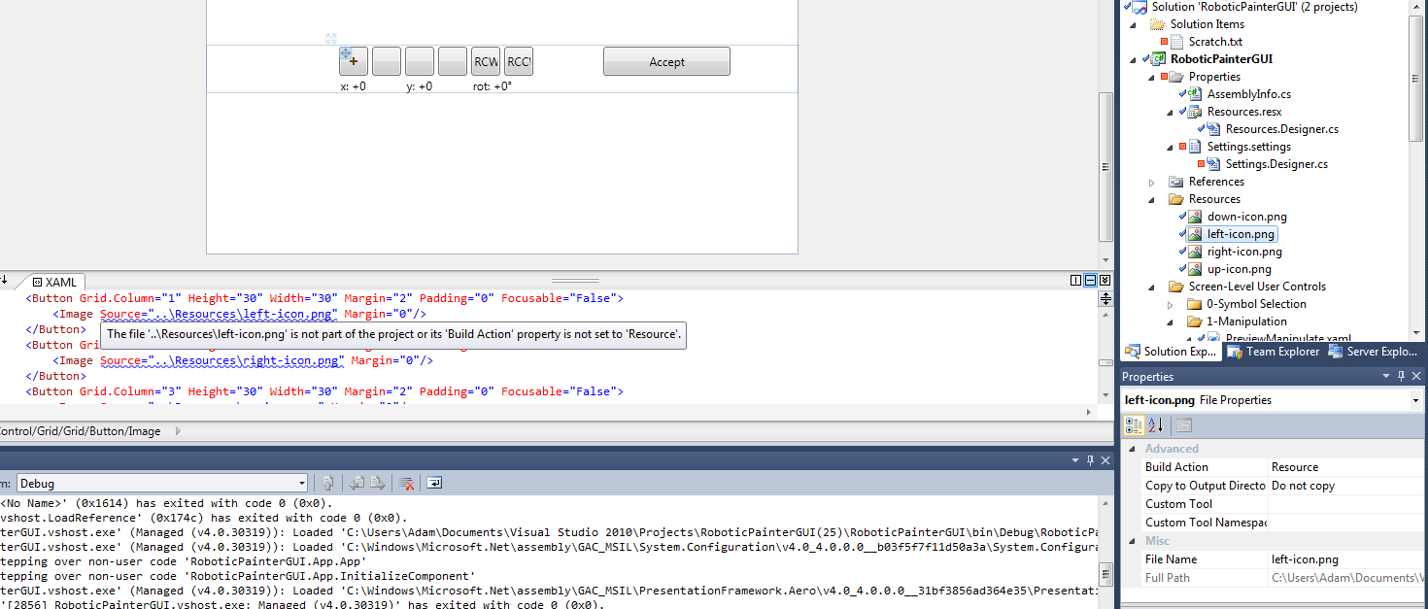The width and height of the screenshot is (1428, 609).
Task: Click horizontal split view icon in XAML pane
Action: pos(1090,281)
